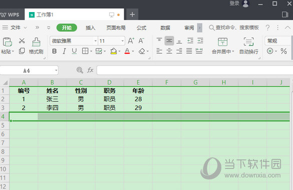The image size is (293, 190).
Task: Open the 插入 Insert tab
Action: (91, 28)
